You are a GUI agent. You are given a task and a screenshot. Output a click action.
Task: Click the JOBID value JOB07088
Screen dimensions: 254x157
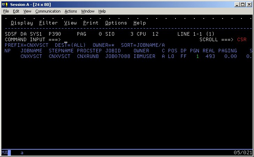(x=118, y=56)
